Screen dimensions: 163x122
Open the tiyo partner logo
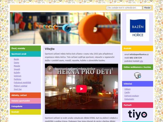(138, 115)
